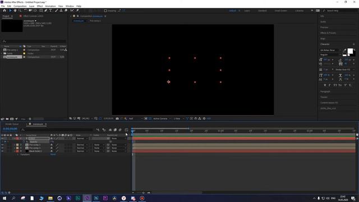
Task: Select the Horizontal Type tool
Action: tap(50, 11)
